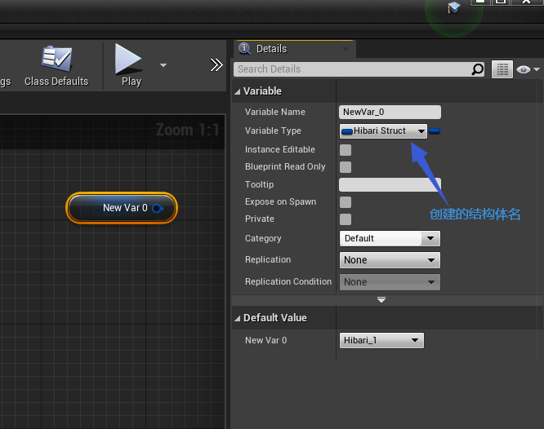Open the Replication None dropdown

point(390,260)
